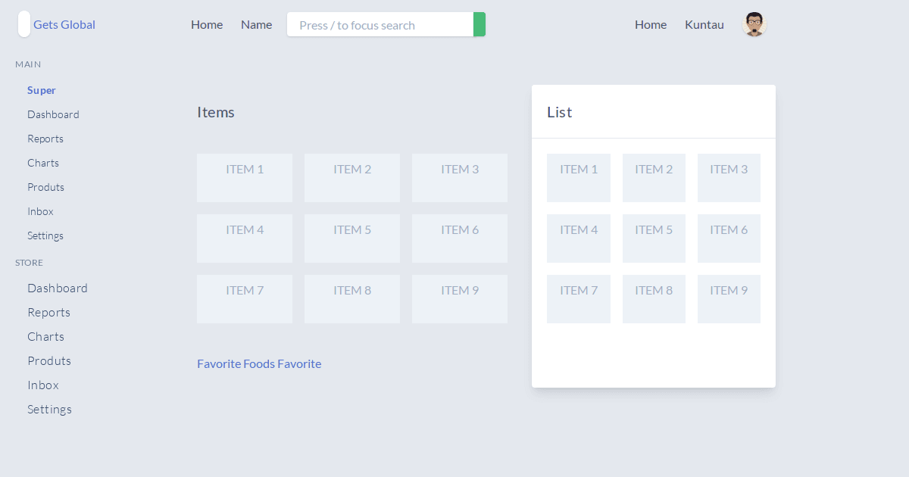Select ITEM 1 in the Items grid
Viewport: 909px width, 477px height.
[244, 177]
